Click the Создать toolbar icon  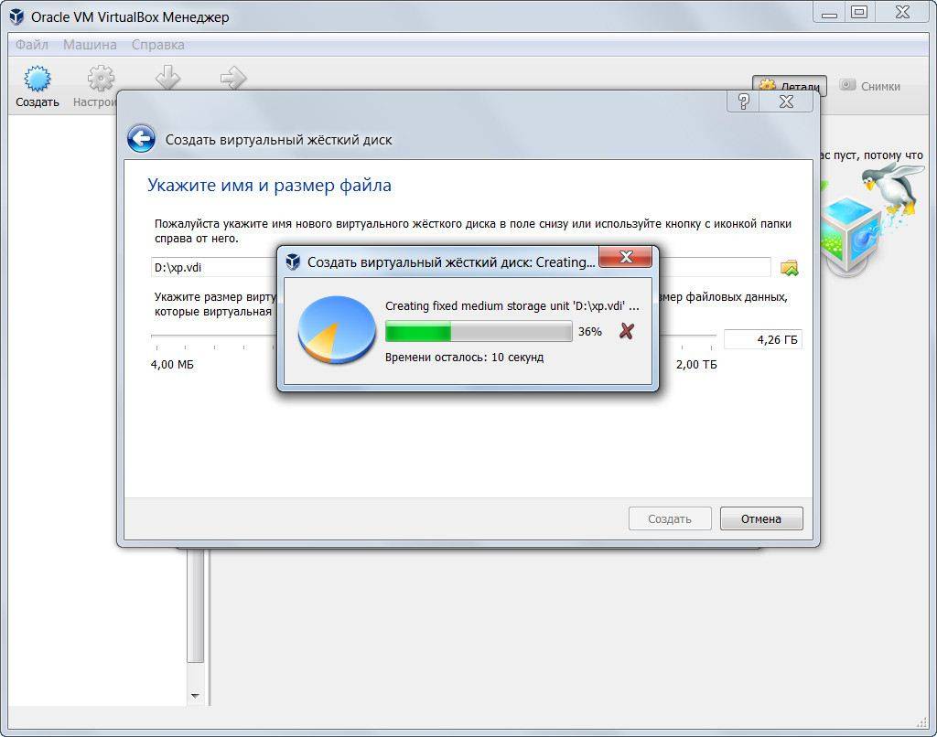click(37, 87)
